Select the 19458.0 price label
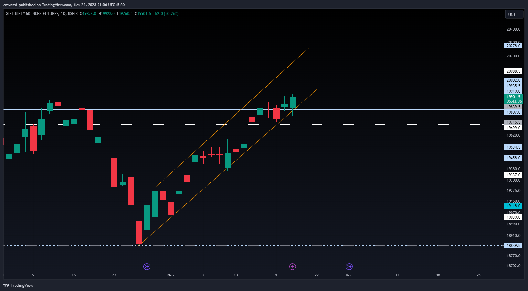This screenshot has width=528, height=291. click(x=513, y=158)
